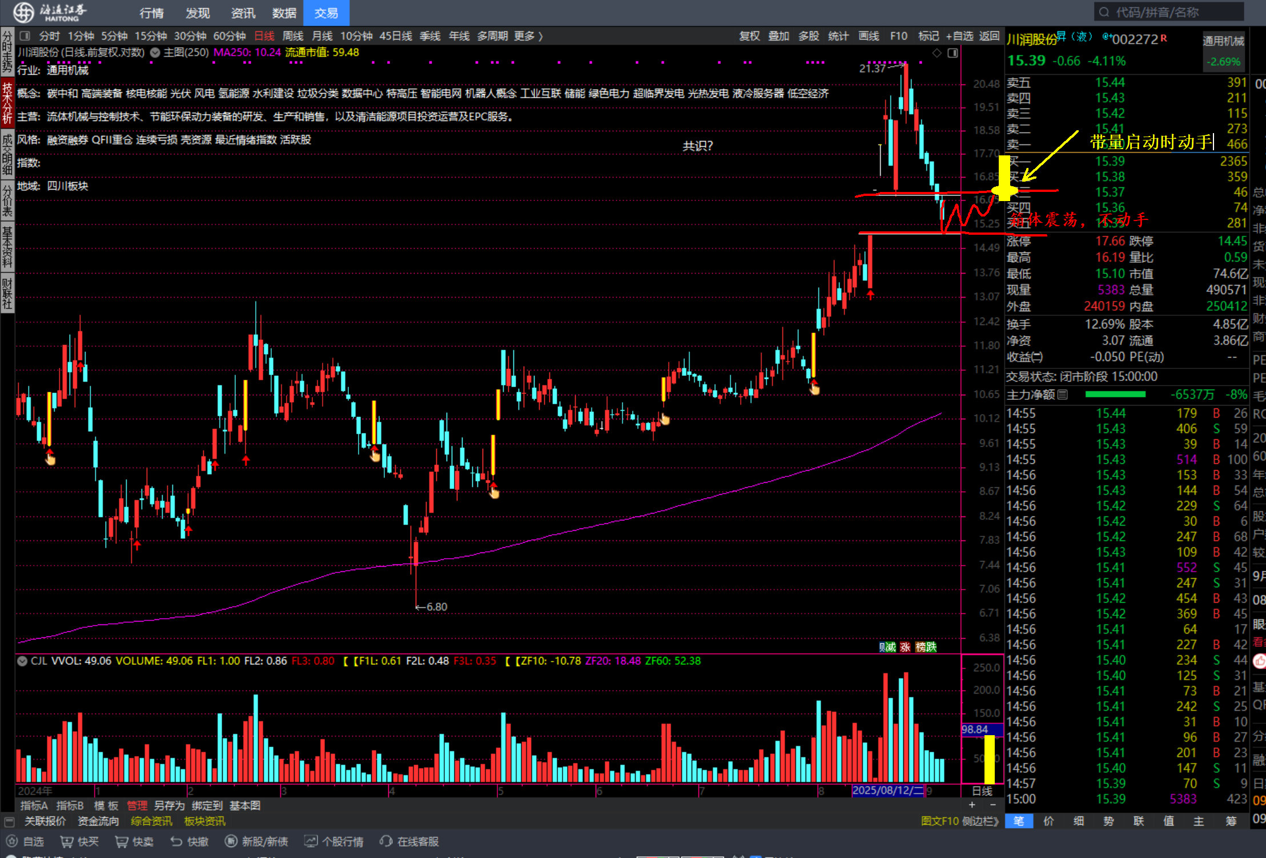
Task: Click the Haitong securities logo
Action: tap(50, 13)
